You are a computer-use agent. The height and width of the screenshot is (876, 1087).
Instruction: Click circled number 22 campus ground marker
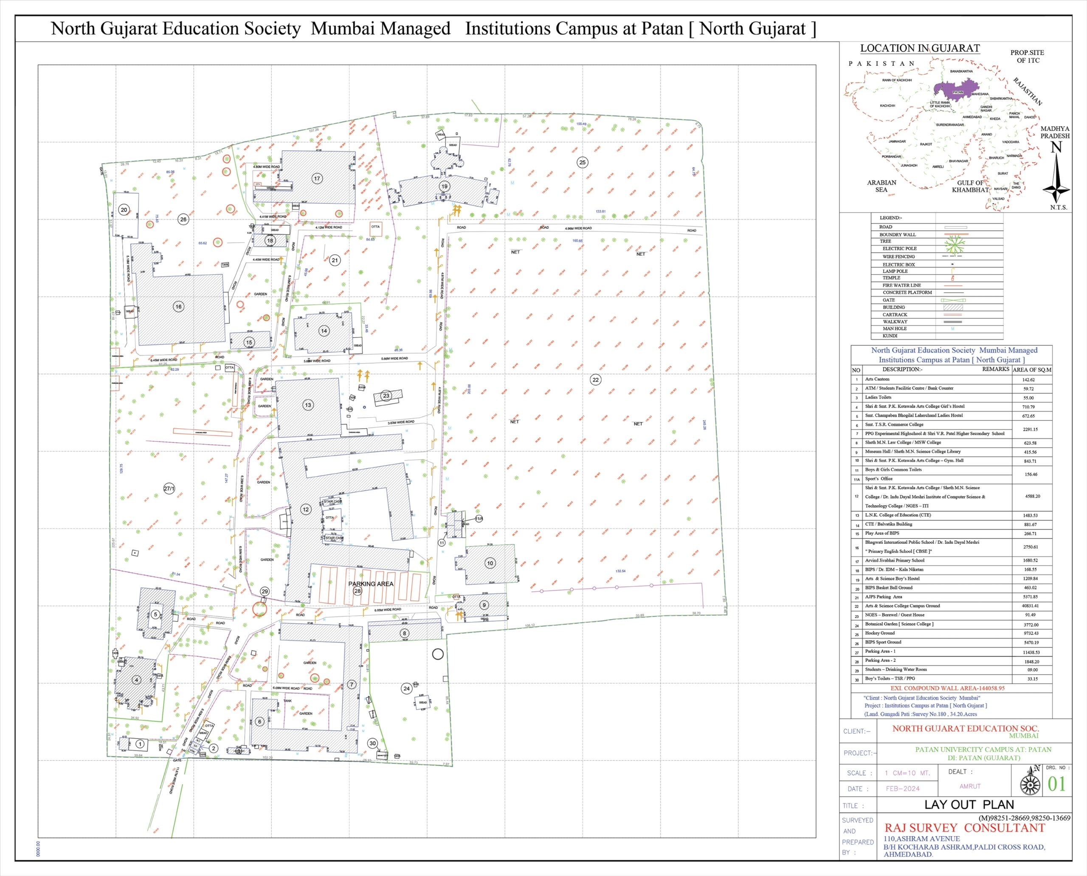(x=596, y=380)
